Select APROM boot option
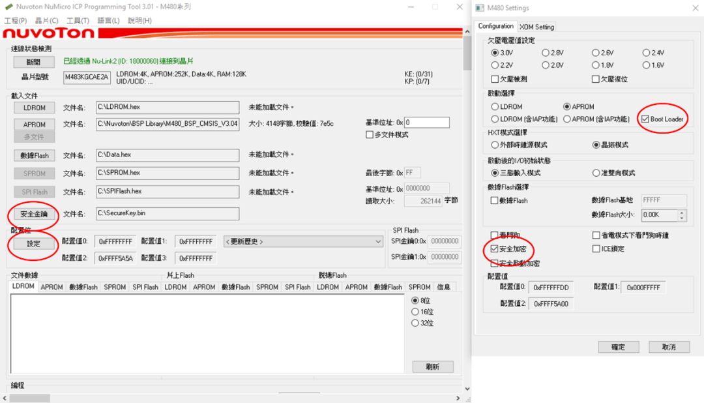This screenshot has height=403, width=704. 566,107
